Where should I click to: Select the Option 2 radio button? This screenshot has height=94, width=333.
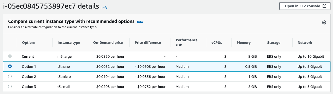[10, 76]
